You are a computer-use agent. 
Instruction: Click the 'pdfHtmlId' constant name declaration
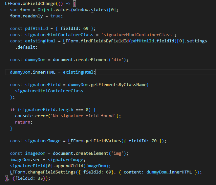click(x=36, y=29)
